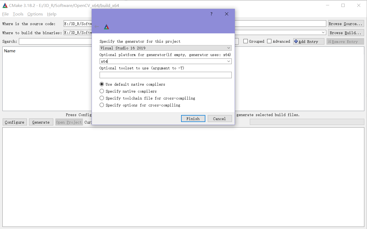
Task: Click Browse Build button
Action: pos(346,33)
